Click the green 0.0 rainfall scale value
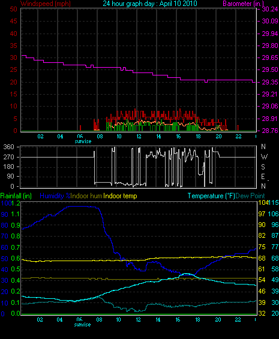This screenshot has width=279, height=339. tap(16, 313)
